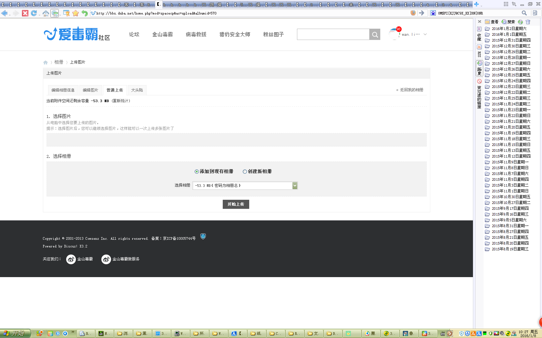Click the 查看 button in history sidebar
Image resolution: width=542 pixels, height=338 pixels.
[x=492, y=22]
